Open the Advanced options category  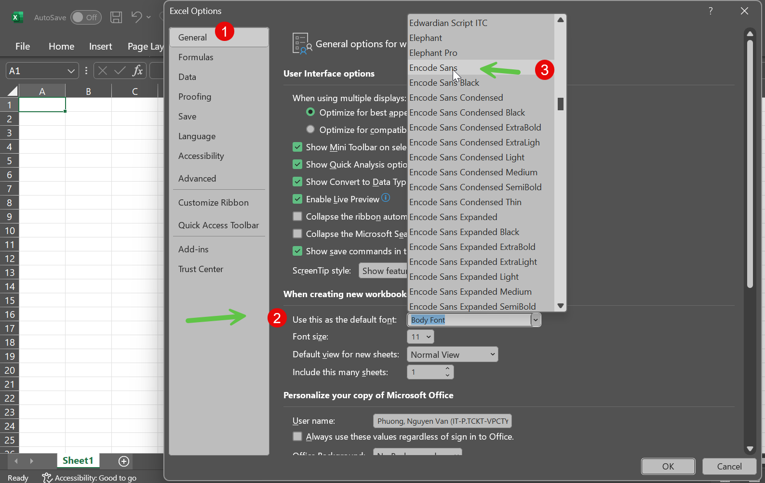coord(219,179)
